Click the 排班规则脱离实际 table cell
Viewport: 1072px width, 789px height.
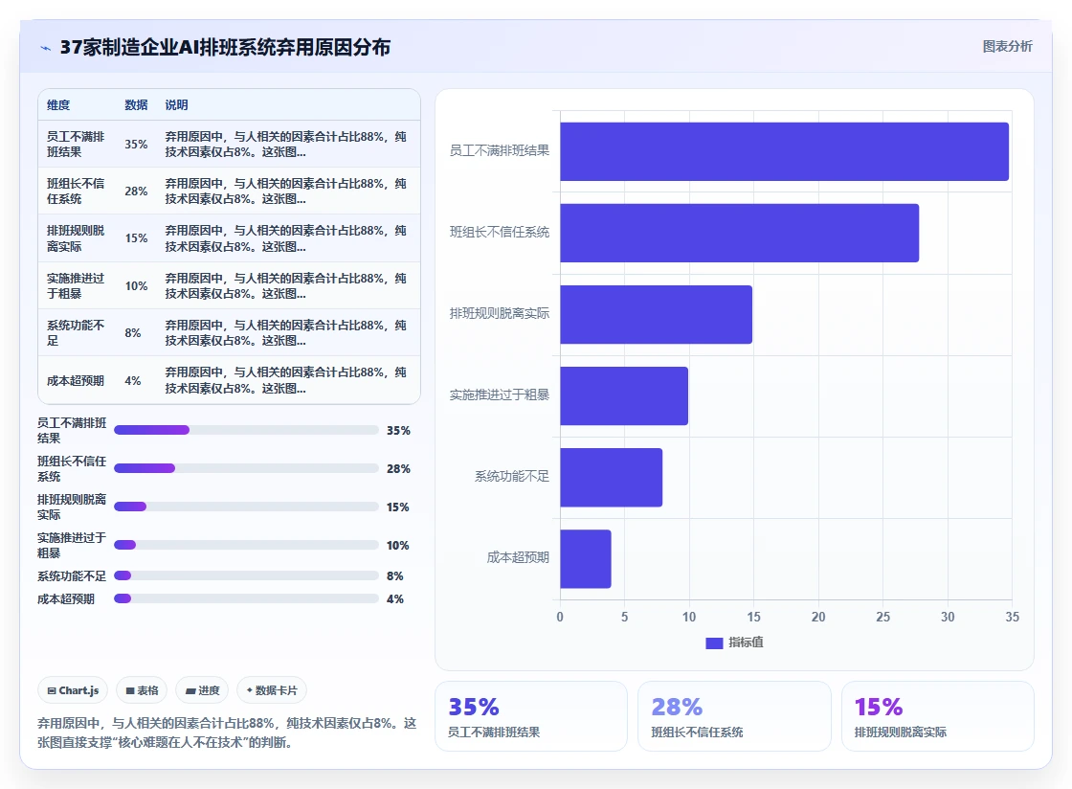pos(76,238)
